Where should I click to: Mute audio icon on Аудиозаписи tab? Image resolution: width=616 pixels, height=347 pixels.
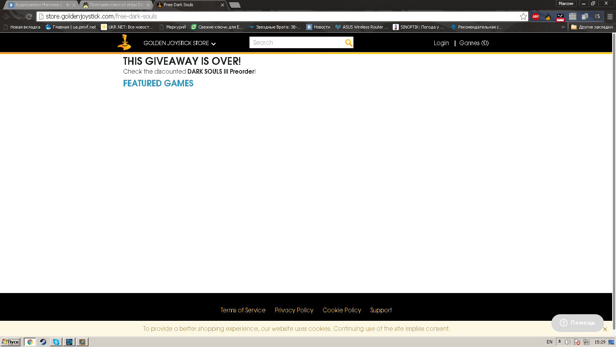click(x=68, y=5)
